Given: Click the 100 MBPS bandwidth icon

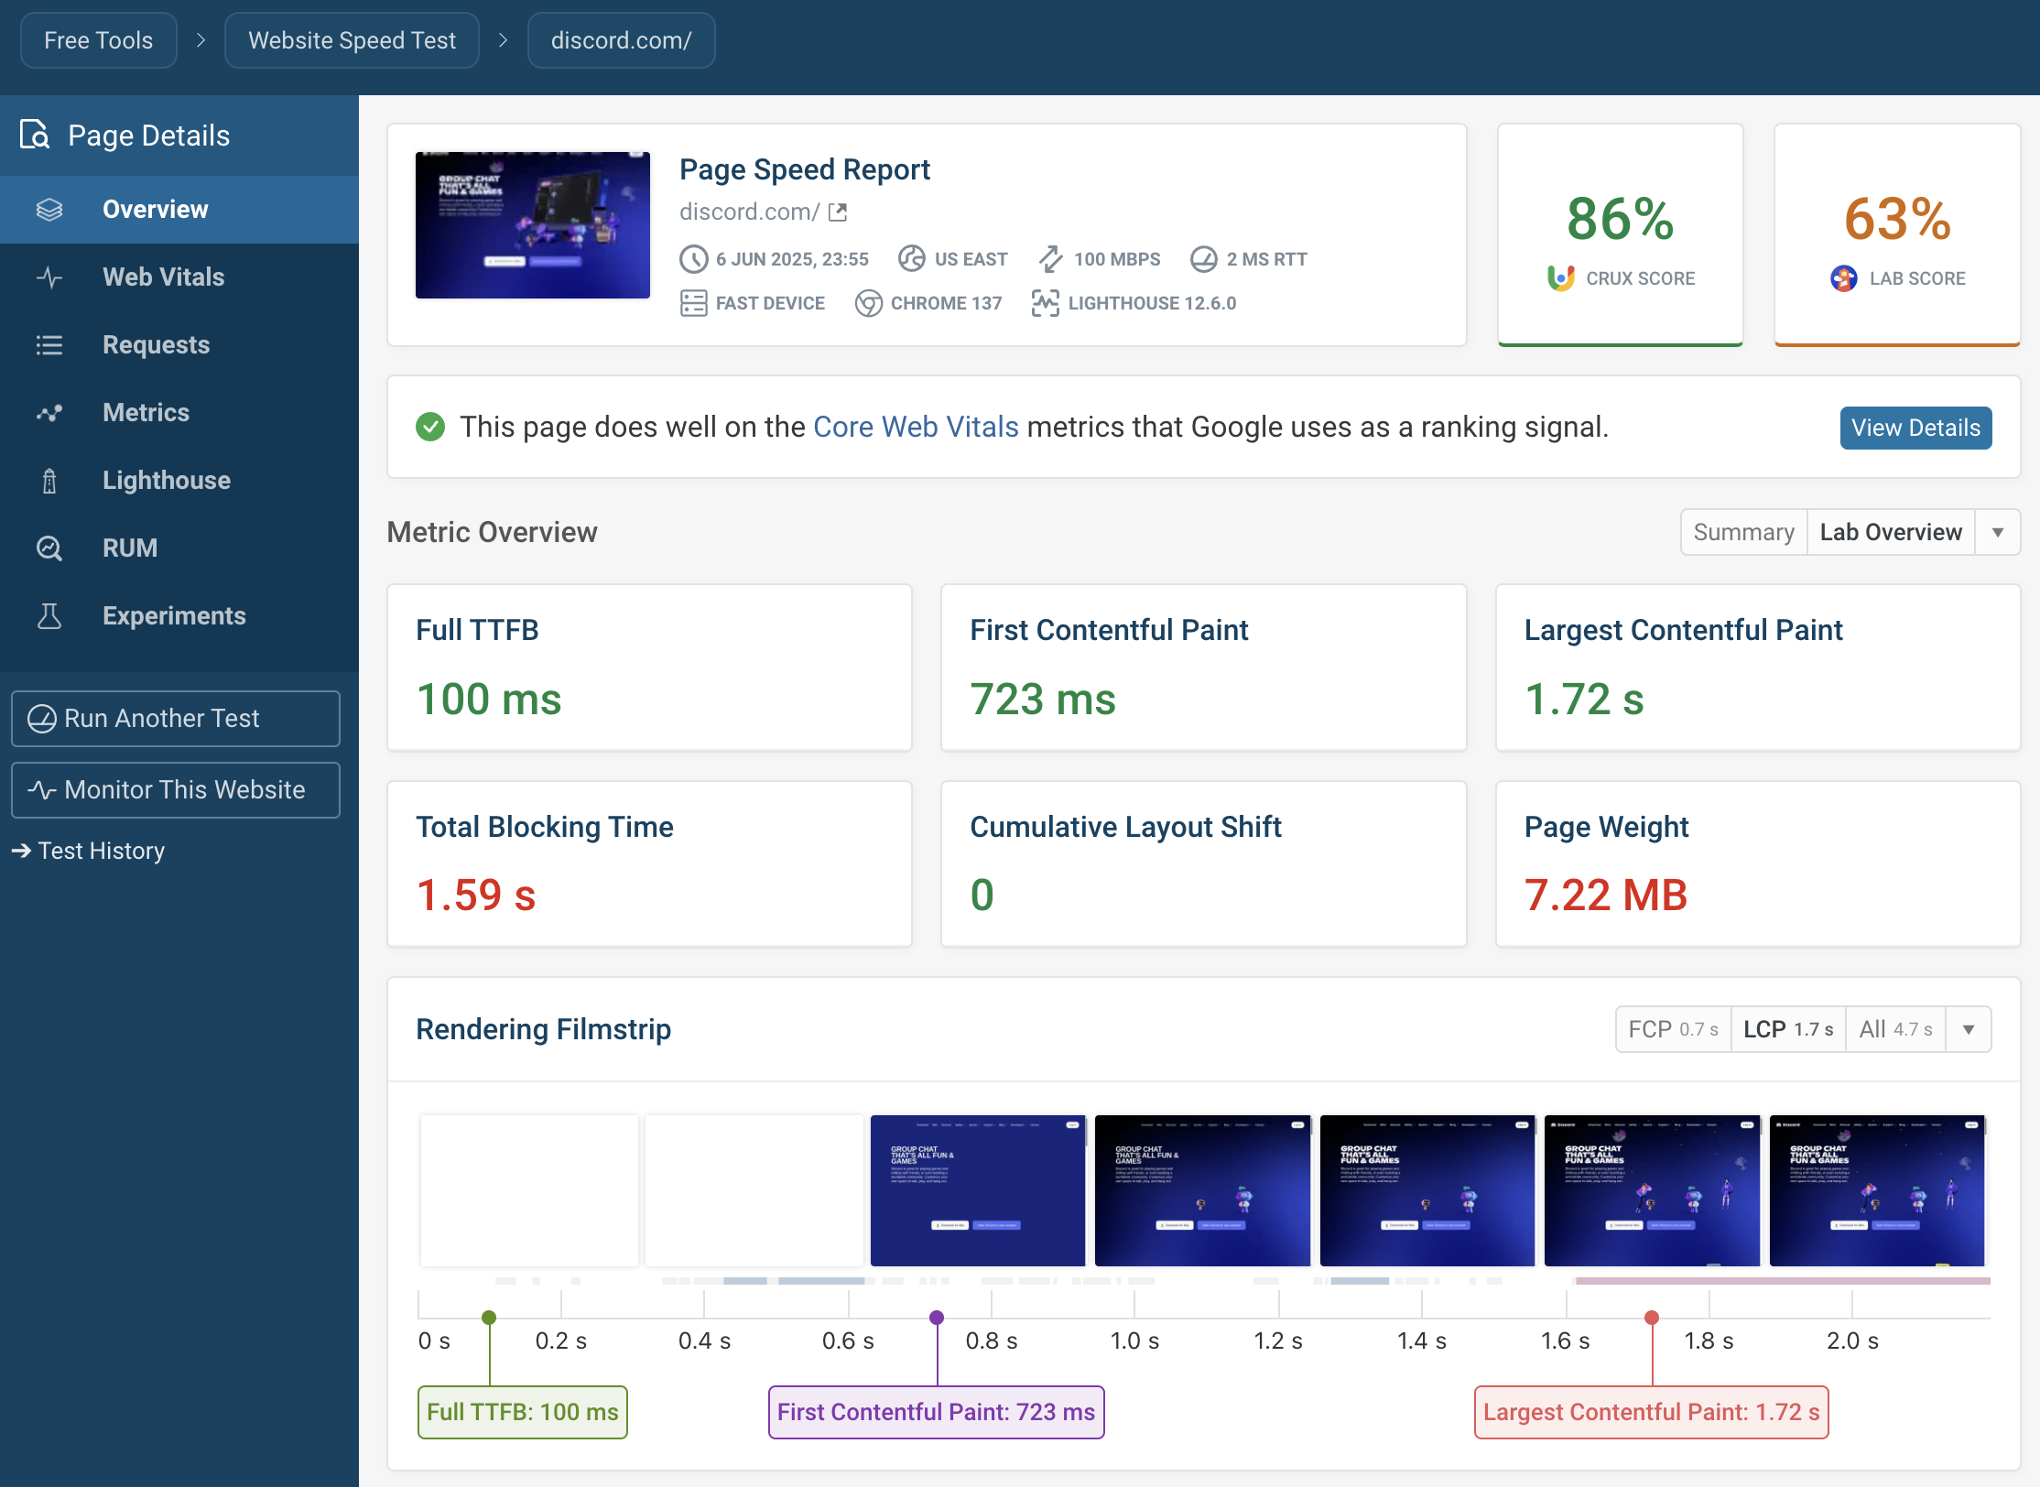Looking at the screenshot, I should click(x=1051, y=259).
